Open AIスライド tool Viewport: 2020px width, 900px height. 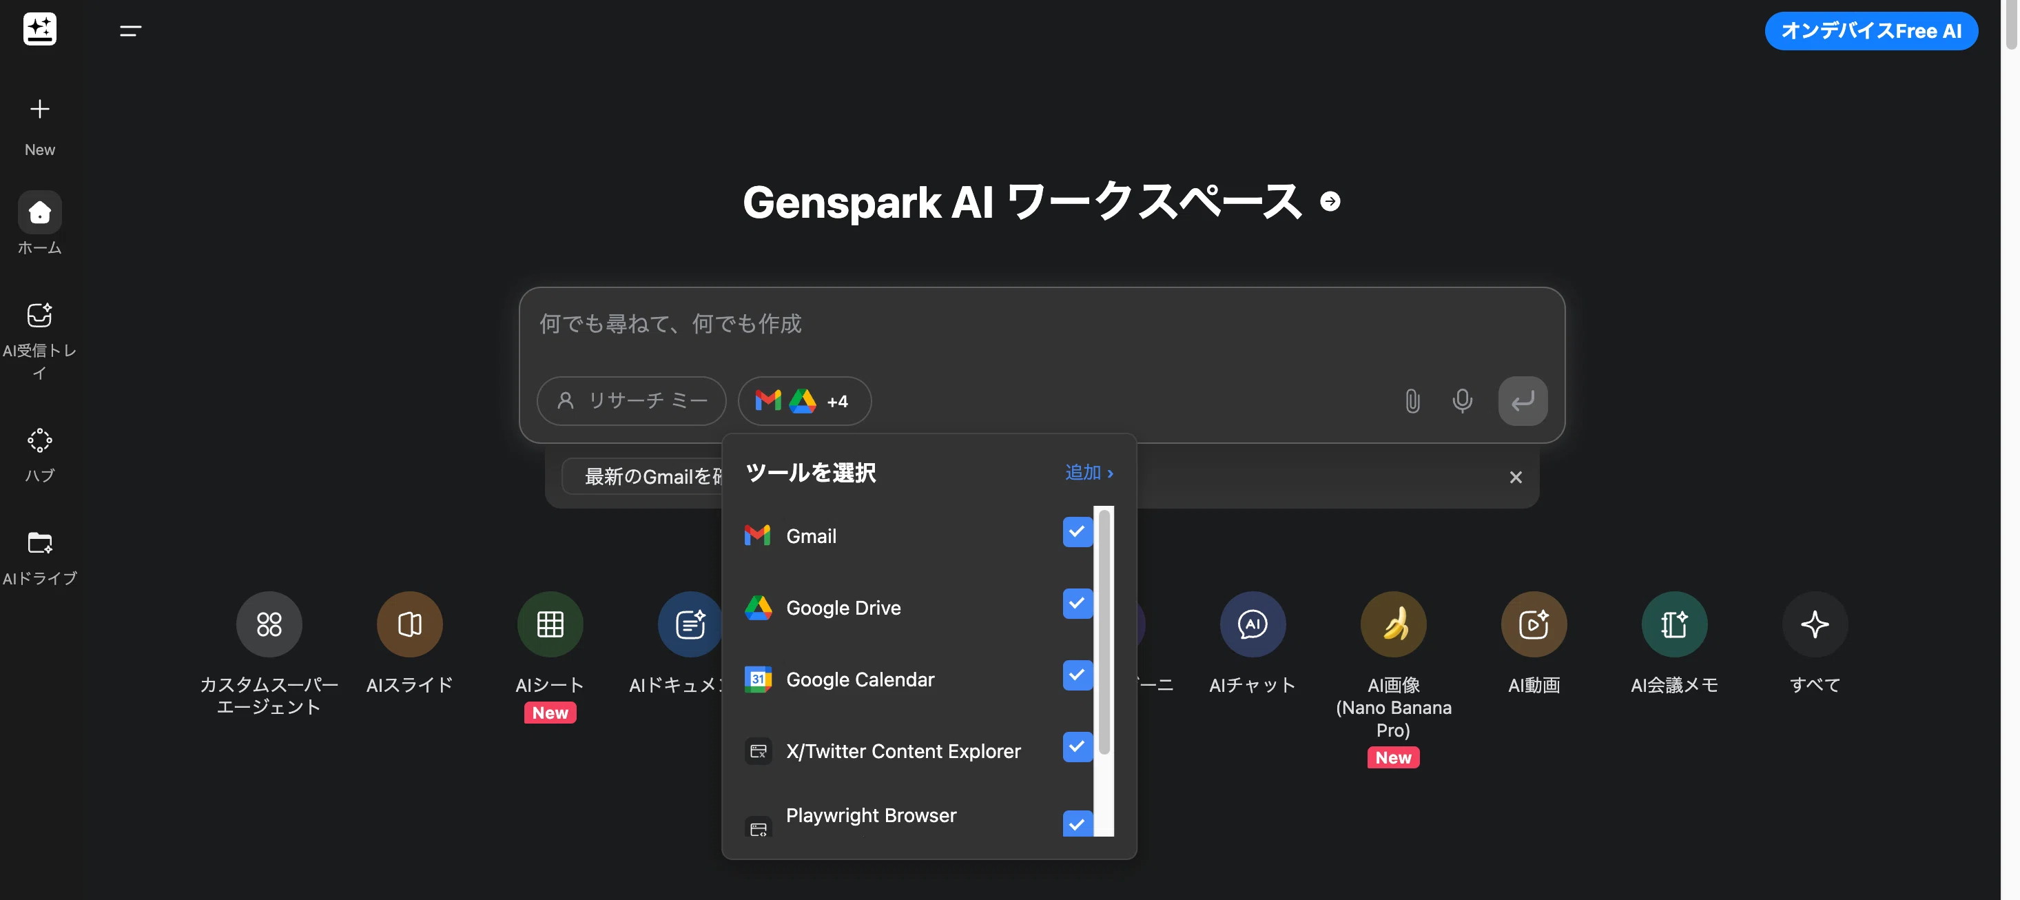(x=409, y=642)
